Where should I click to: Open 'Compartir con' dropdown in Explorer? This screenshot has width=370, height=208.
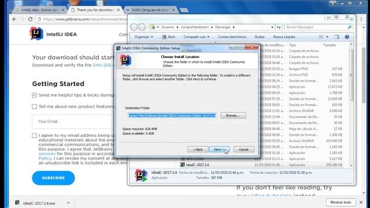click(197, 37)
